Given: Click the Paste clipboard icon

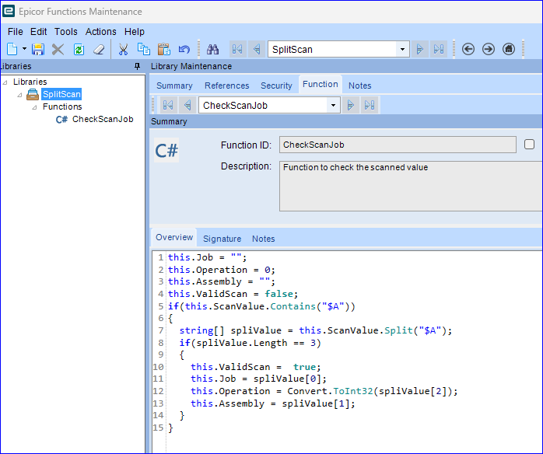Looking at the screenshot, I should tap(164, 49).
